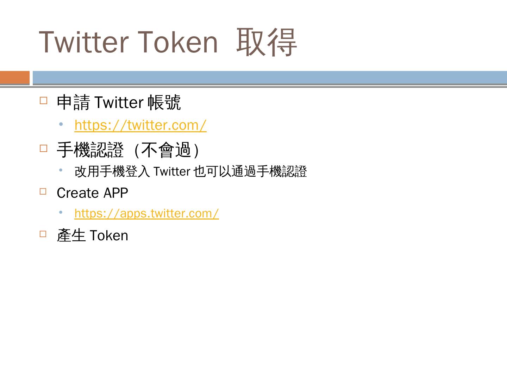Image resolution: width=507 pixels, height=380 pixels.
Task: Click the square bullet before 手機認證
Action: point(43,148)
